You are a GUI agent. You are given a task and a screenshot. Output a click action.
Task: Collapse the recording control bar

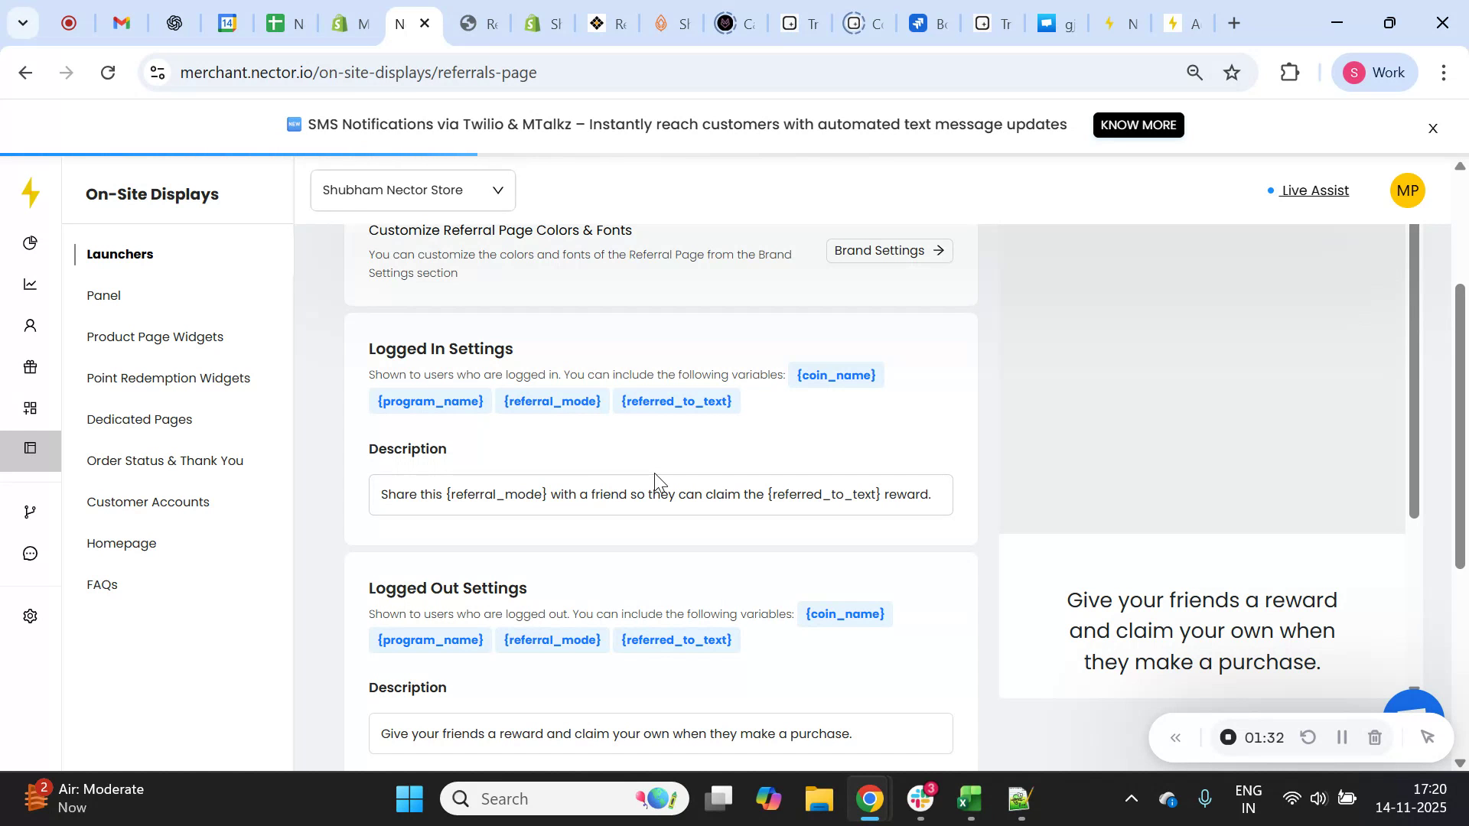tap(1176, 737)
